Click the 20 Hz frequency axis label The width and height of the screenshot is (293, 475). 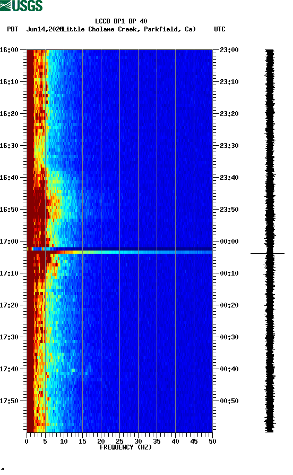(x=101, y=441)
